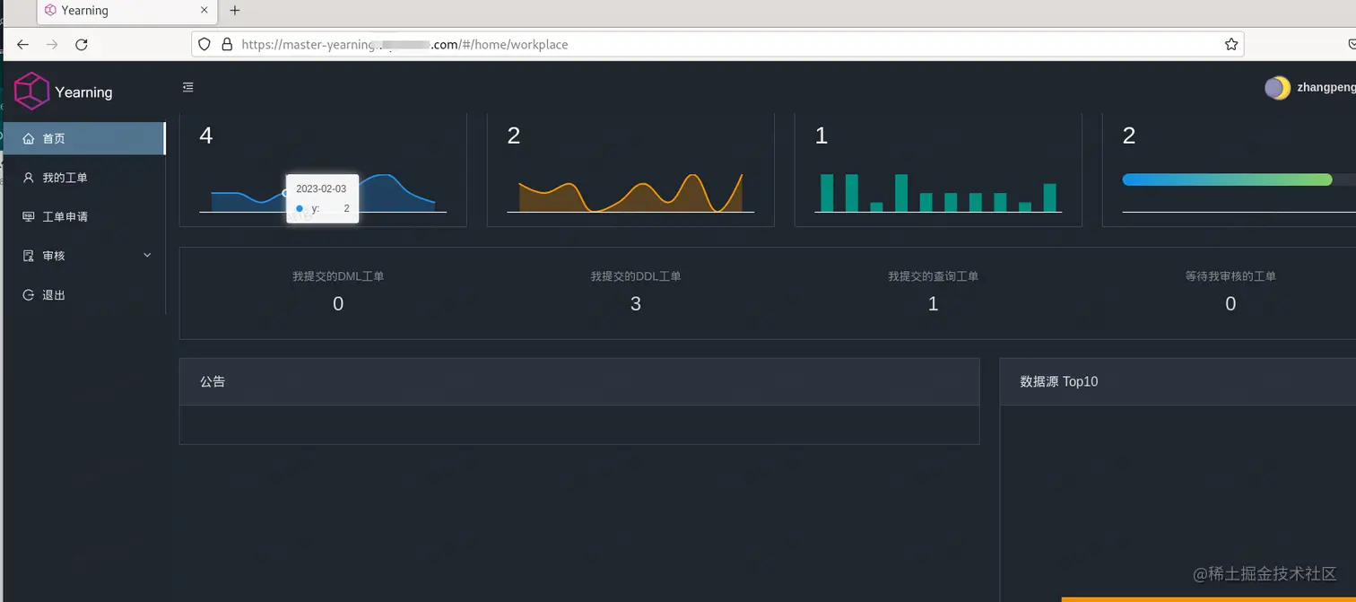Click the green bar chart
Screen dimensions: 1356x602
pyautogui.click(x=938, y=193)
